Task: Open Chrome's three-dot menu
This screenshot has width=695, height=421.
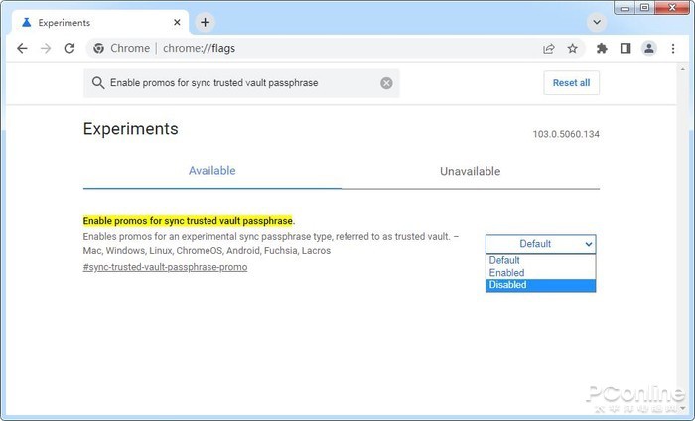Action: click(673, 48)
